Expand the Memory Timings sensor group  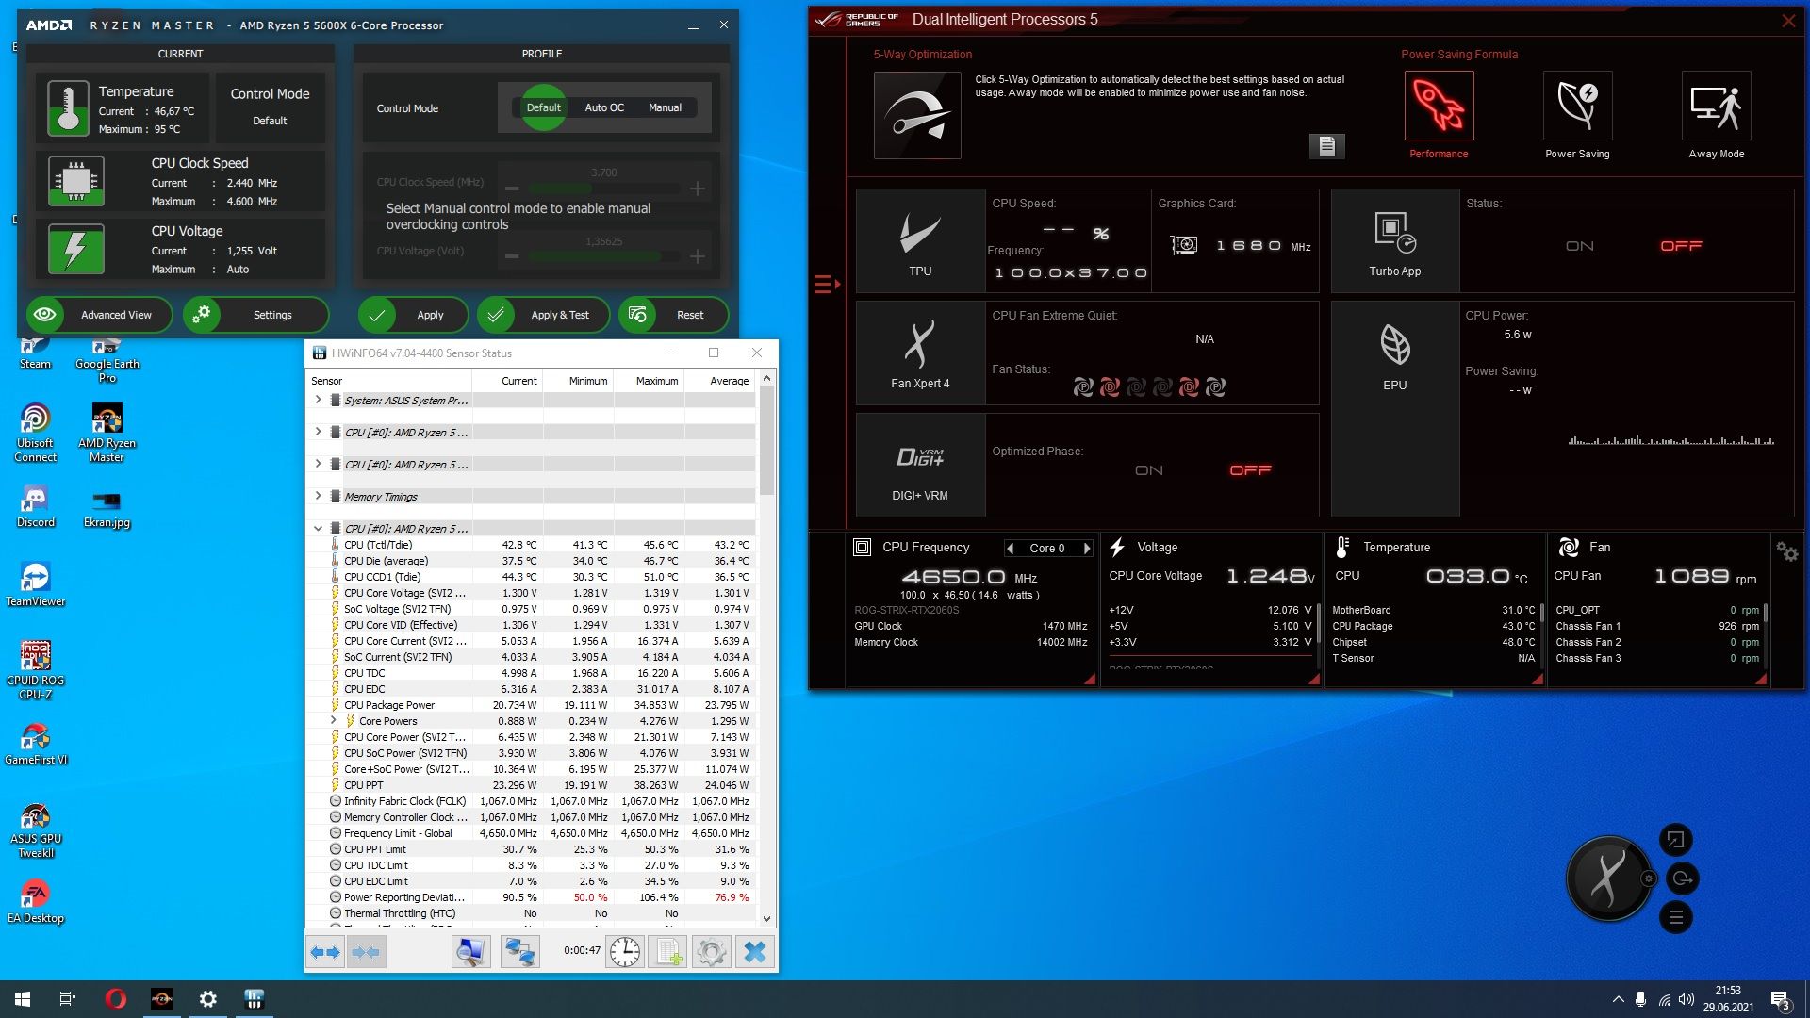click(318, 496)
